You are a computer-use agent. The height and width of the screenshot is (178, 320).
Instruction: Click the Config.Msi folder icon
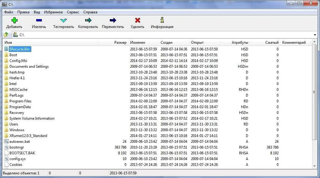(x=6, y=60)
